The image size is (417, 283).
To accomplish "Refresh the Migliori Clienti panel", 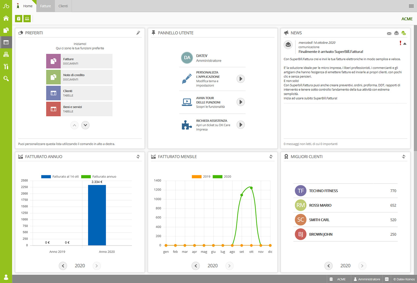I will coord(404,157).
